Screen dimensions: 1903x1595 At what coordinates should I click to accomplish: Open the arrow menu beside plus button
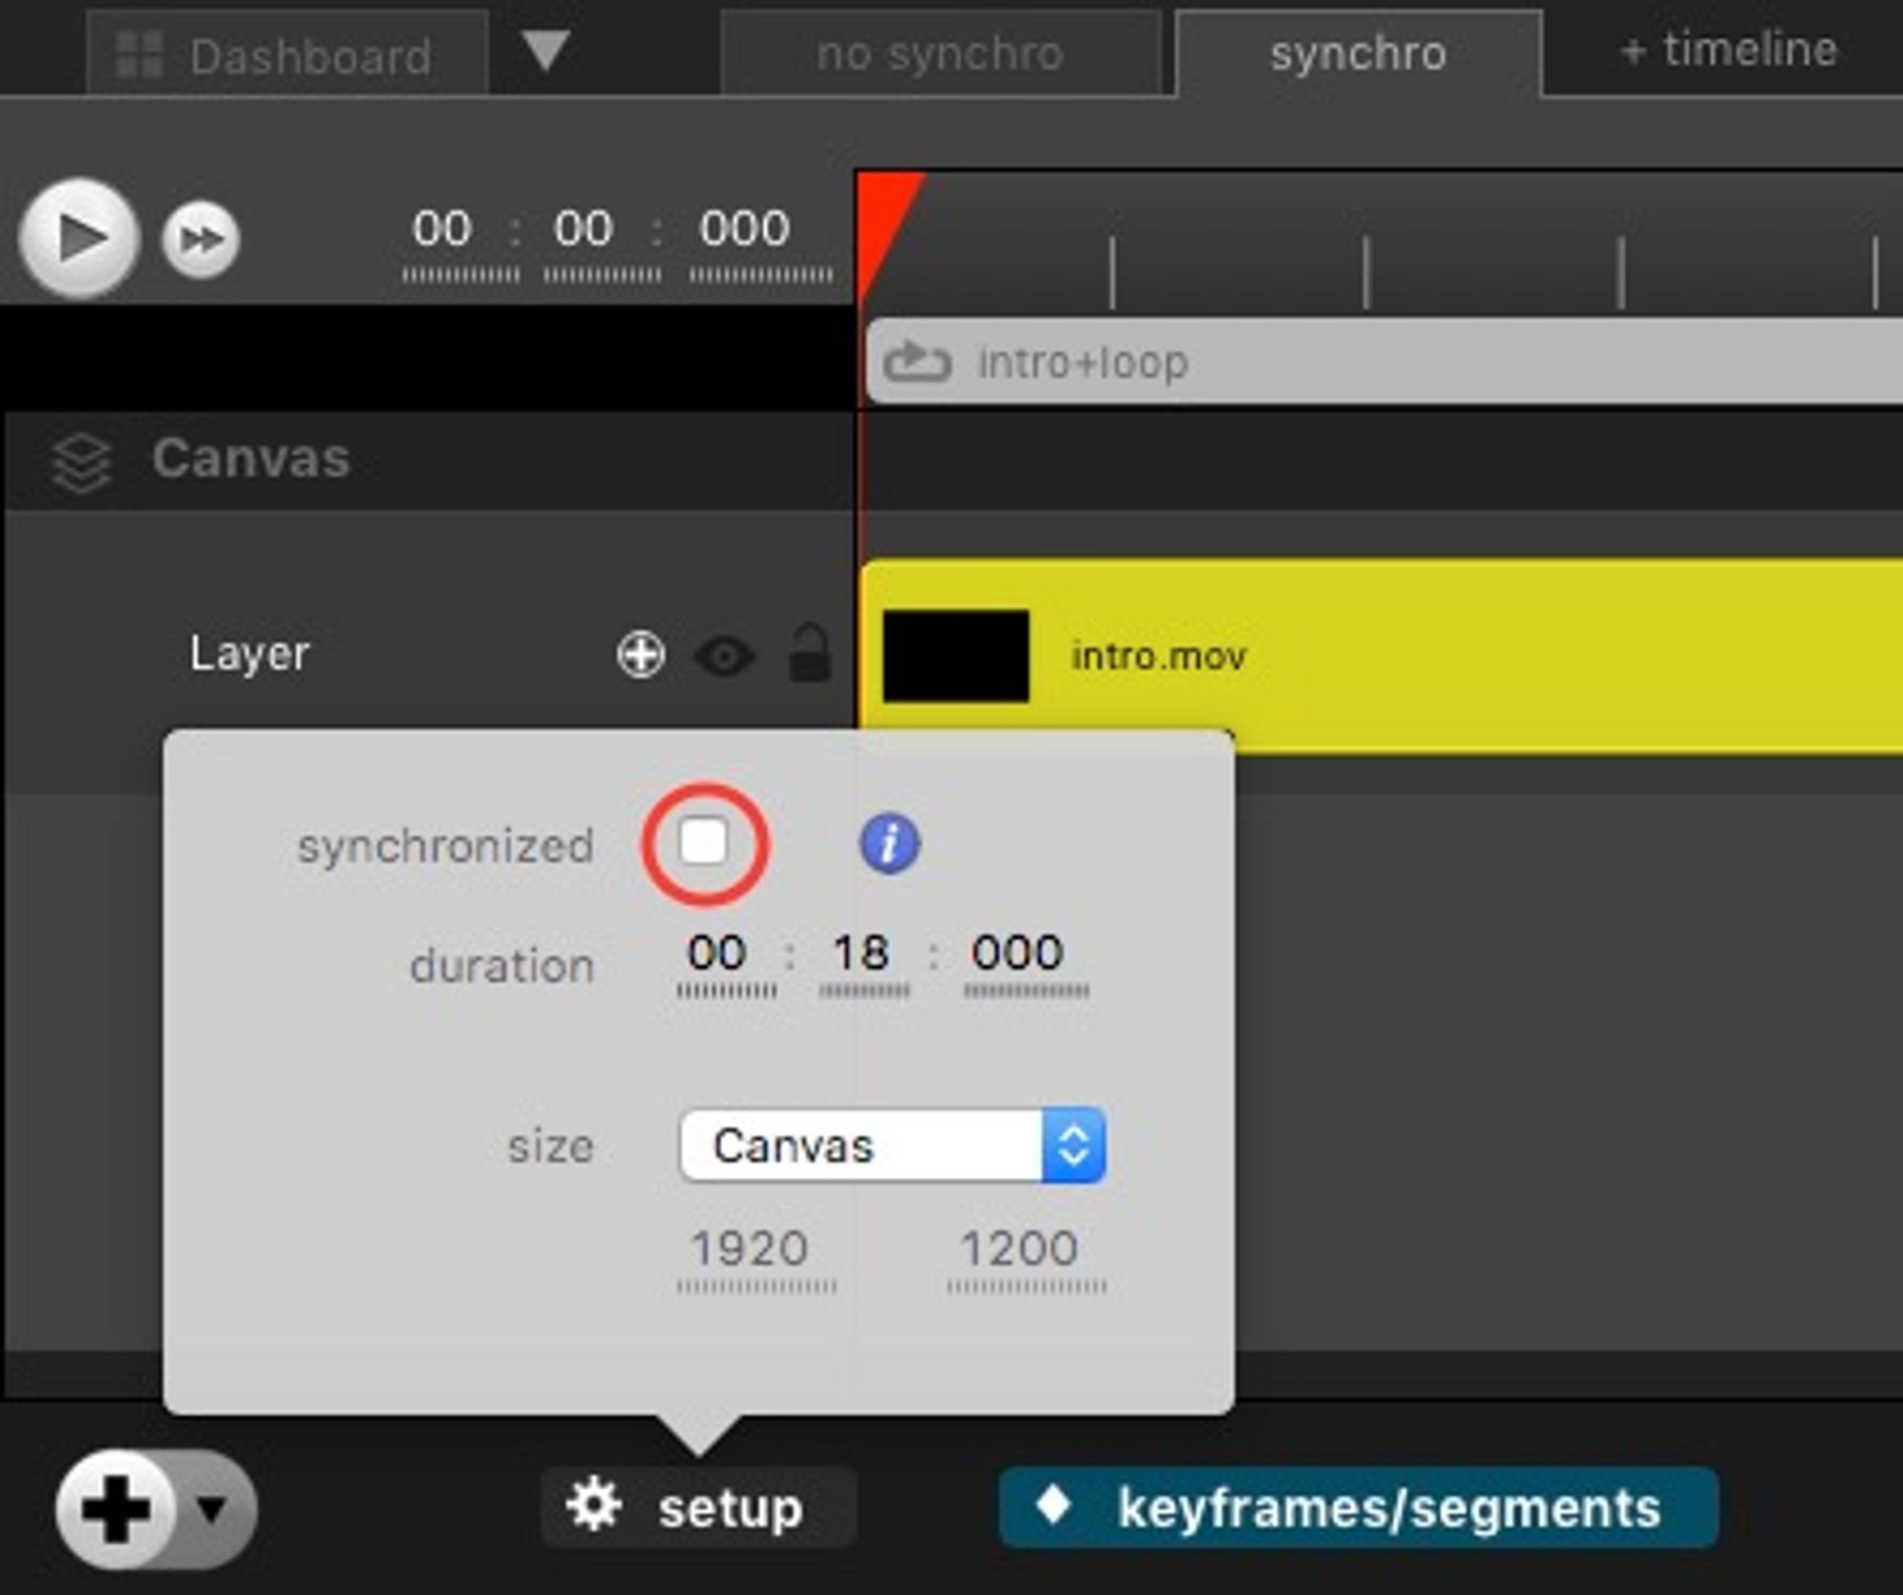point(211,1508)
